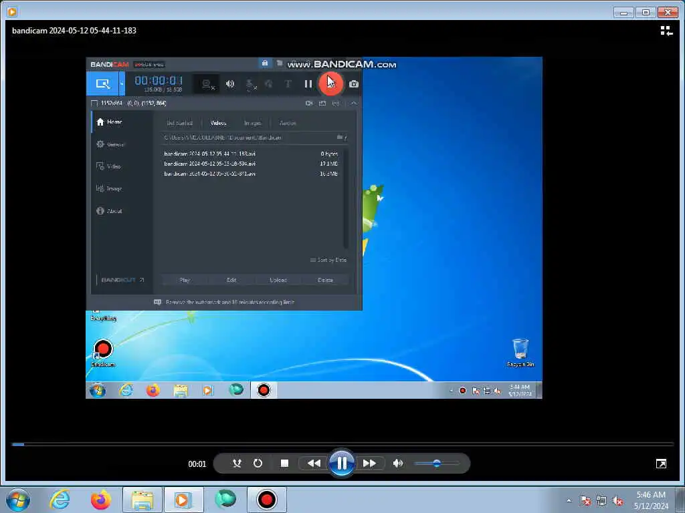
Task: Switch to Bandicam on the bottom taskbar
Action: [x=266, y=500]
